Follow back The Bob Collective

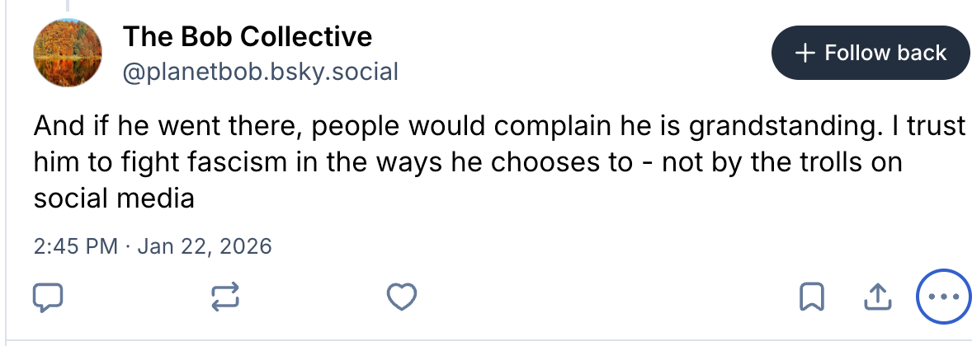pyautogui.click(x=871, y=54)
